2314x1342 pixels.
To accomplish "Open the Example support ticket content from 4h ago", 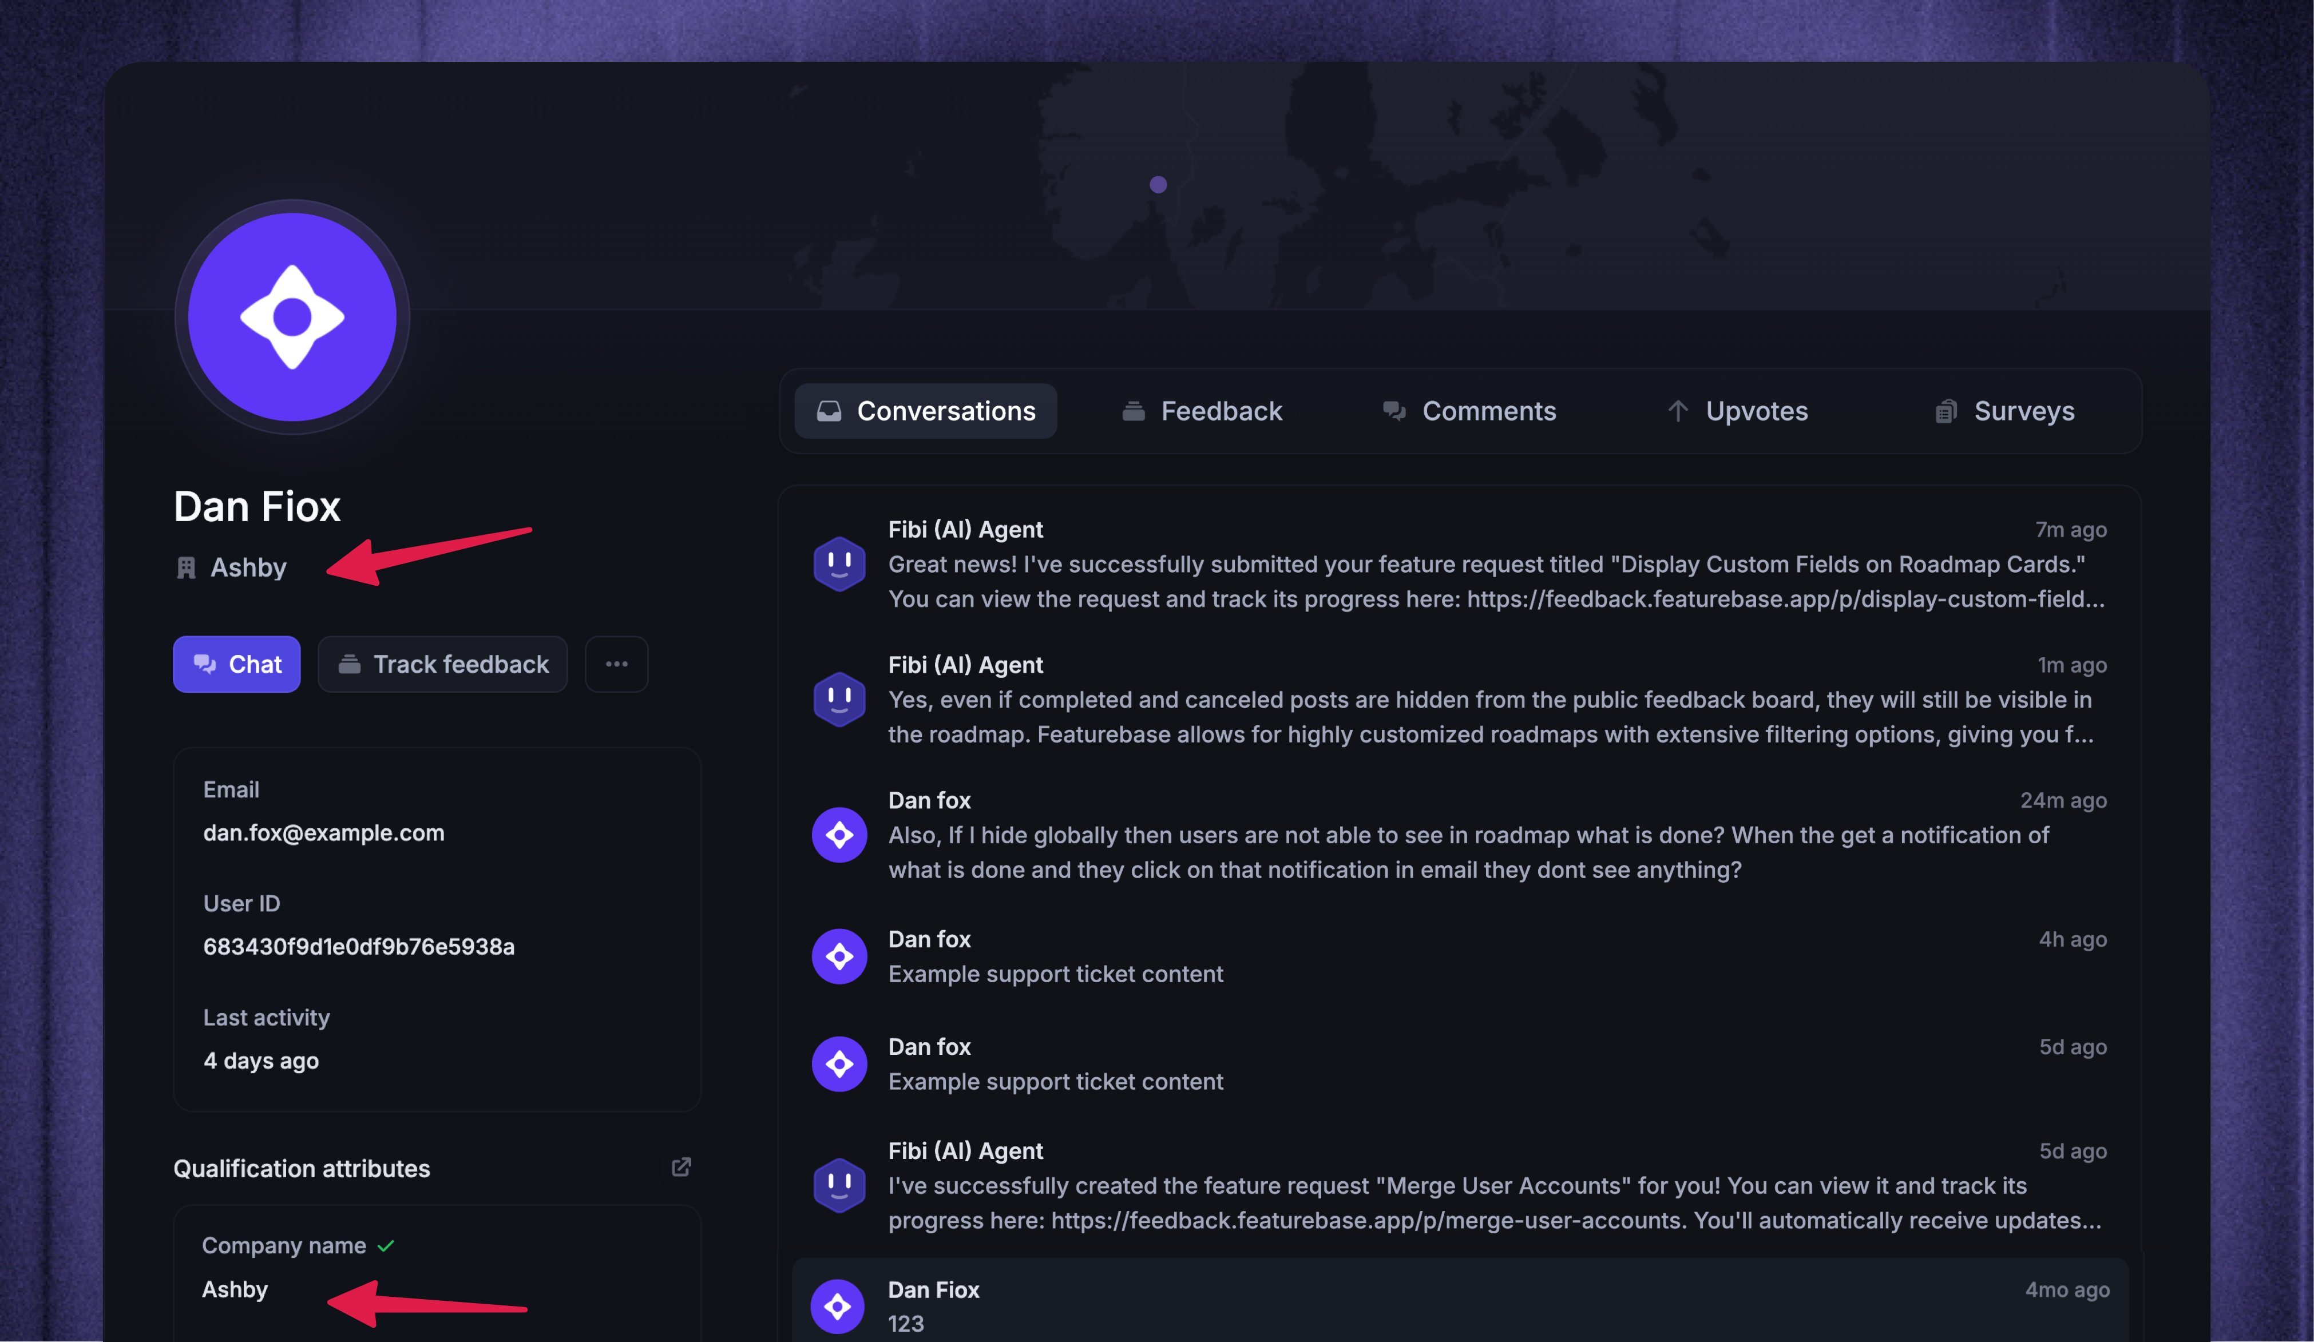I will click(1056, 974).
